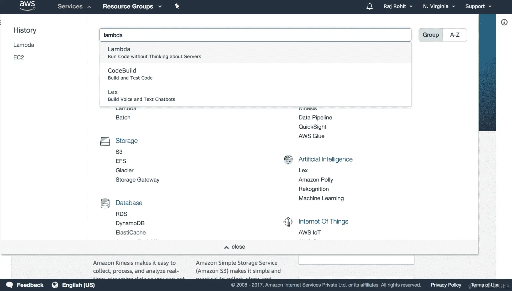Image resolution: width=512 pixels, height=291 pixels.
Task: Click the info circle icon
Action: tap(504, 22)
